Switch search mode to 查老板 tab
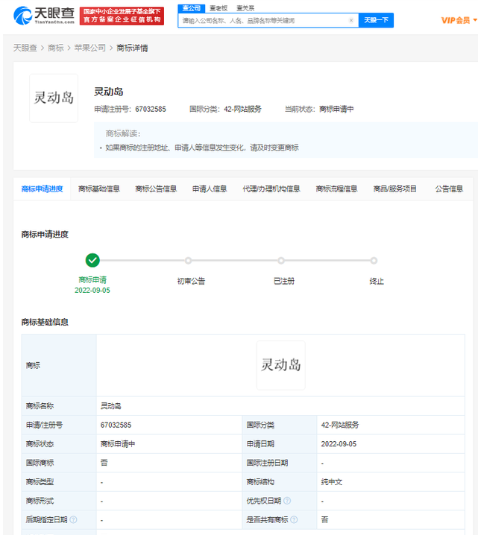Image resolution: width=478 pixels, height=535 pixels. pos(218,8)
